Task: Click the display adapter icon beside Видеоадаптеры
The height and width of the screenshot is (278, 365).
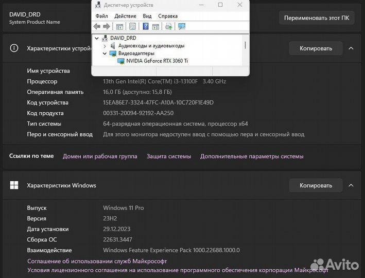Action: [x=113, y=54]
